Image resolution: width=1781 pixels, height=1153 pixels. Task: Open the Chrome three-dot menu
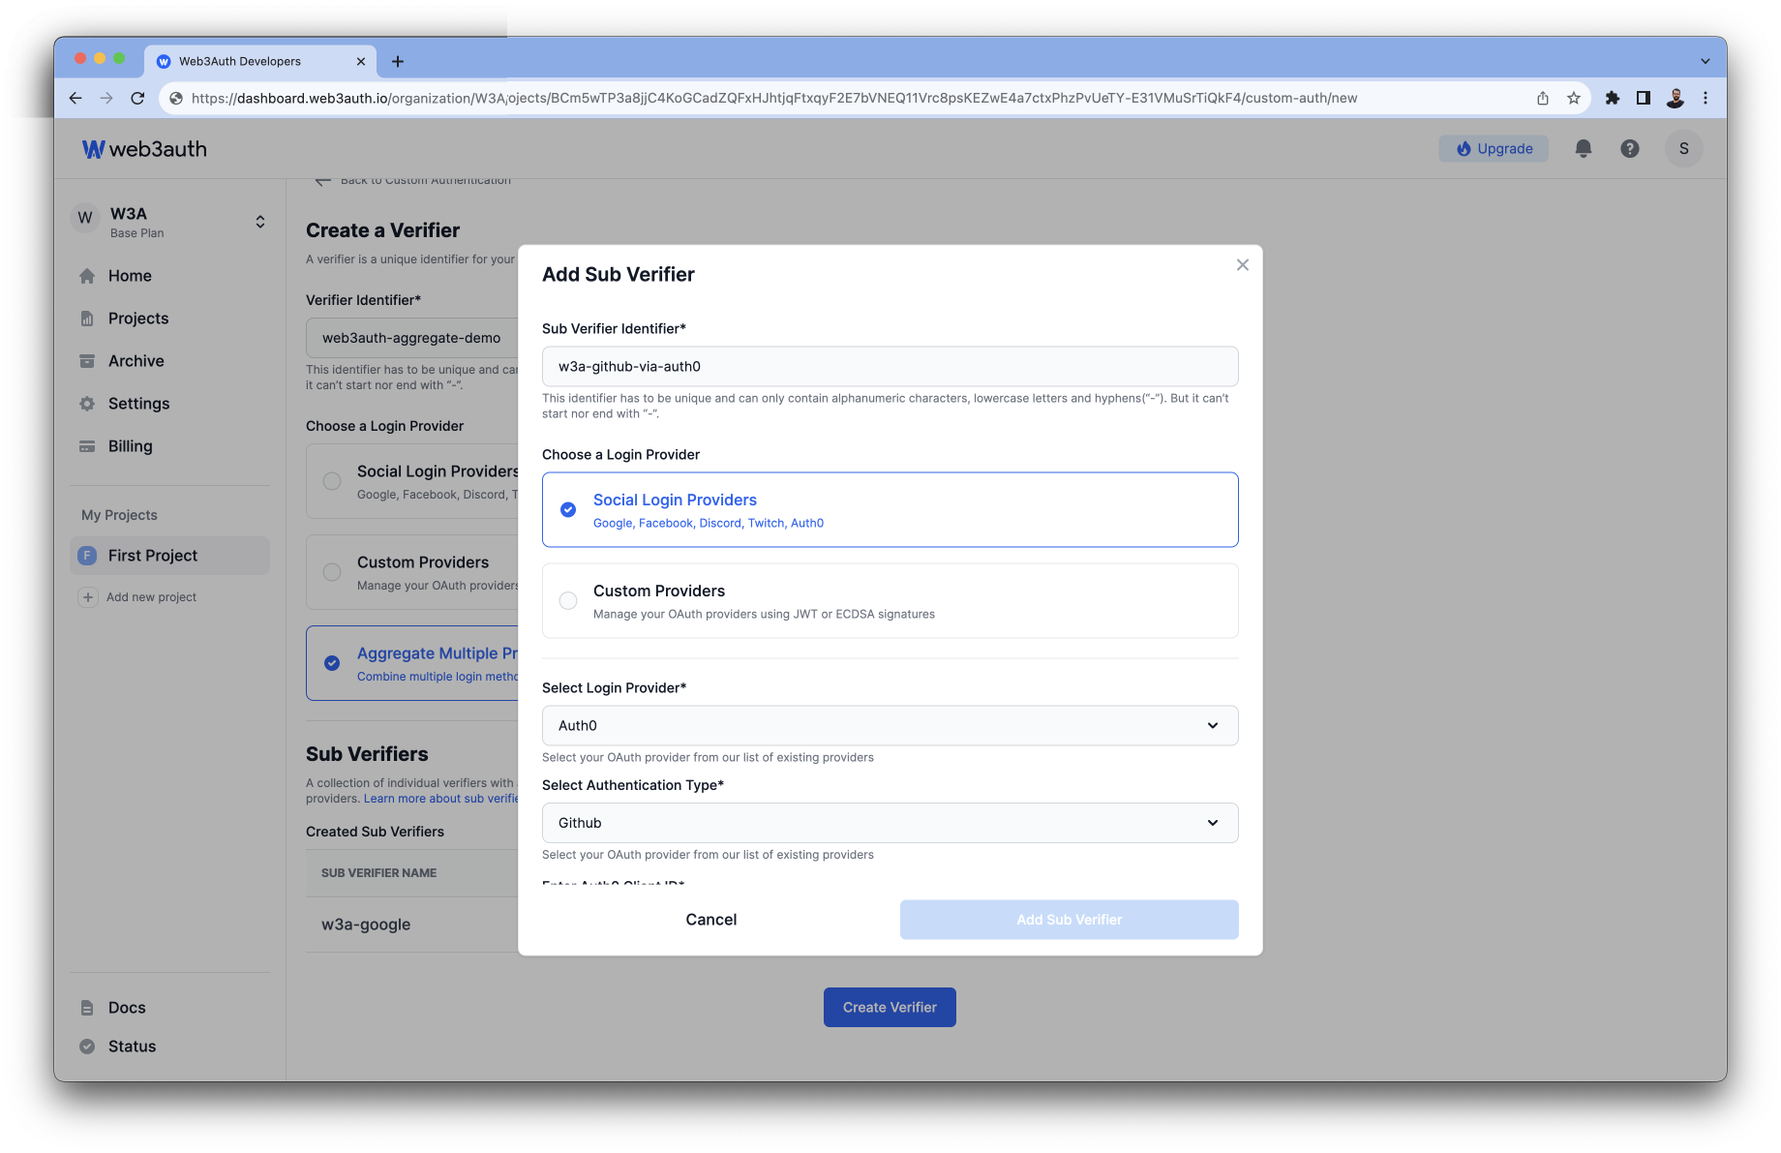1706,98
